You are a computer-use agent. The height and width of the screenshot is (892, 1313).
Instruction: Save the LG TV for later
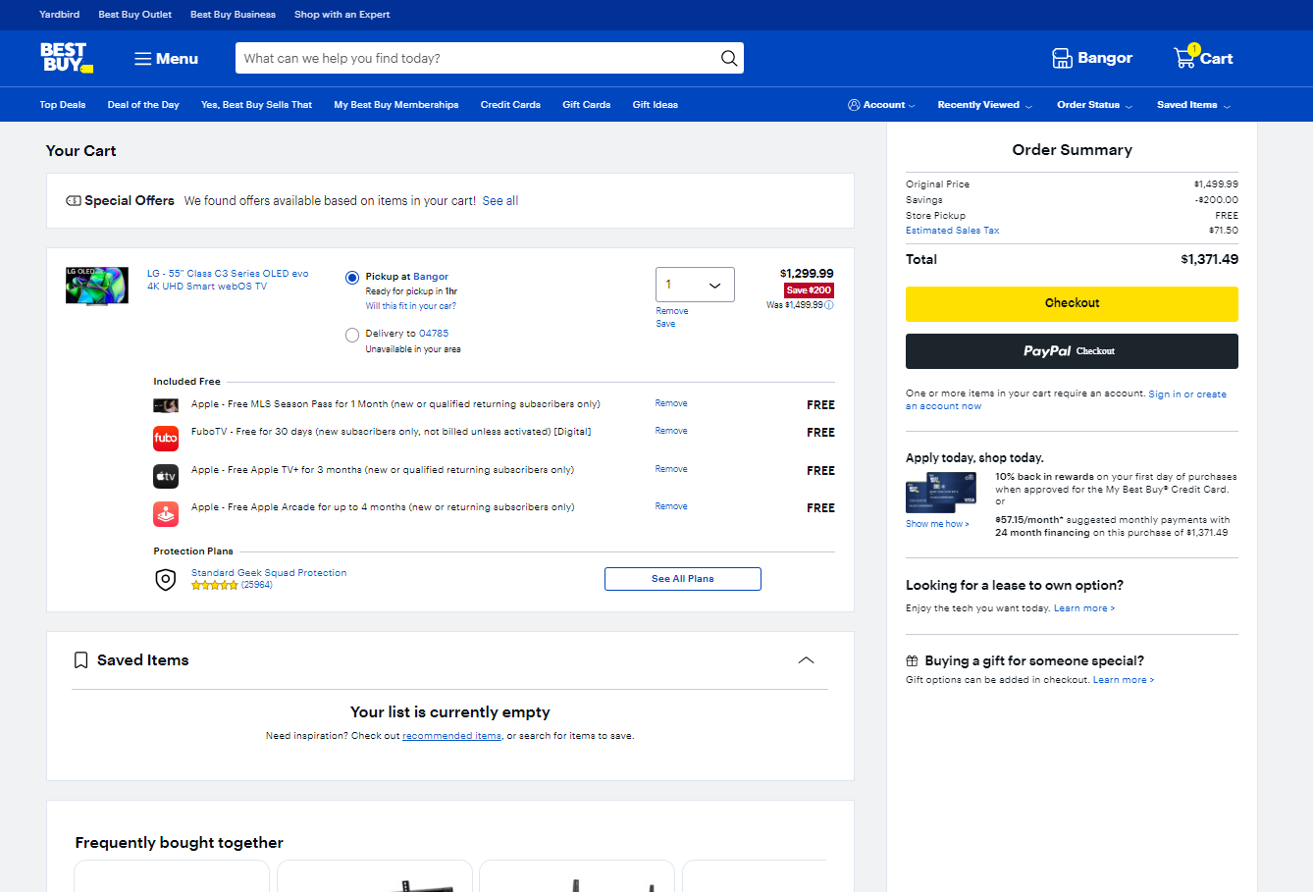click(665, 324)
